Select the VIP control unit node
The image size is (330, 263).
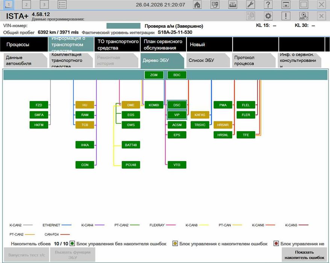pos(177,115)
